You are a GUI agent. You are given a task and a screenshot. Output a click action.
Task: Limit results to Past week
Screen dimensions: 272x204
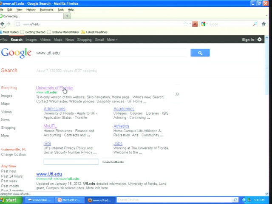pyautogui.click(x=9, y=181)
